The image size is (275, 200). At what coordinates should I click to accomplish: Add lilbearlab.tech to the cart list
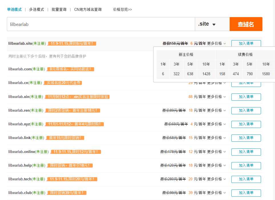246,179
